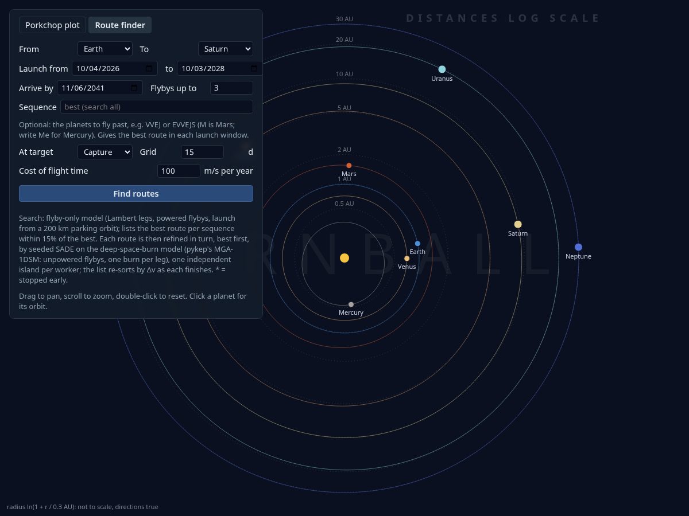The height and width of the screenshot is (516, 689).
Task: Open the To planet dropdown
Action: pos(226,49)
